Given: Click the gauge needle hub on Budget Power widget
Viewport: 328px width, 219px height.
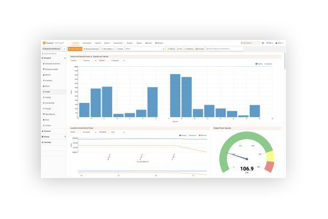Looking at the screenshot, I should click(247, 159).
